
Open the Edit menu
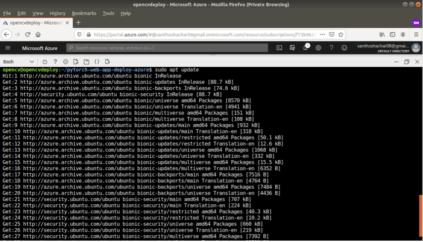pos(21,13)
